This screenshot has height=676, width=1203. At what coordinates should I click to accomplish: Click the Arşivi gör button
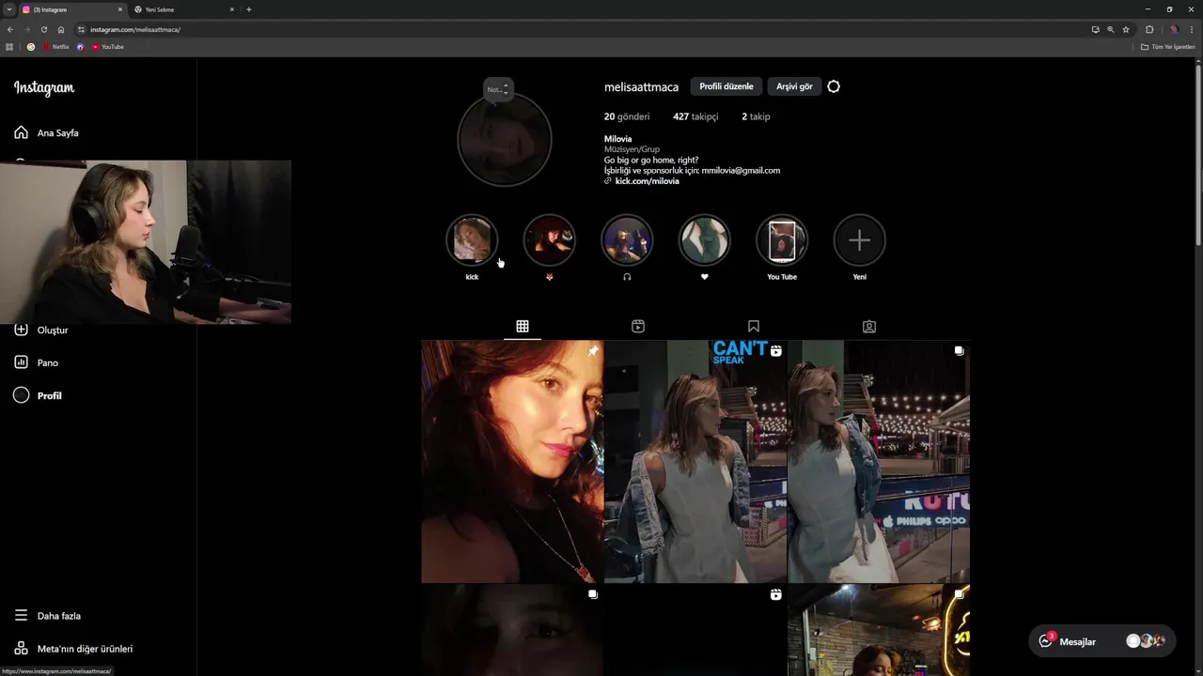point(794,86)
